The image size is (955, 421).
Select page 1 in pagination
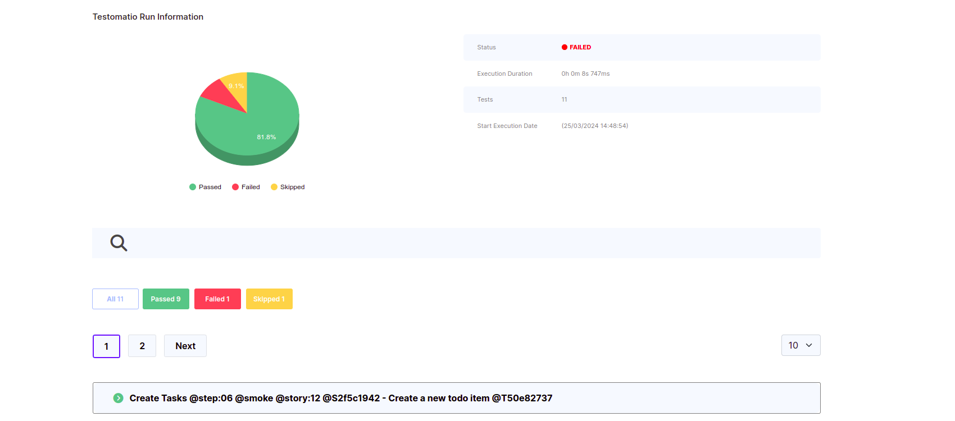tap(106, 346)
